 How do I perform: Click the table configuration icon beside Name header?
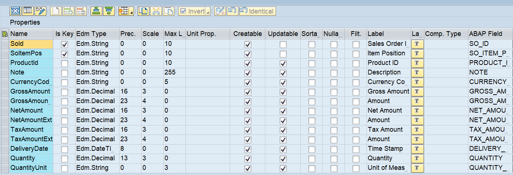[x=5, y=34]
